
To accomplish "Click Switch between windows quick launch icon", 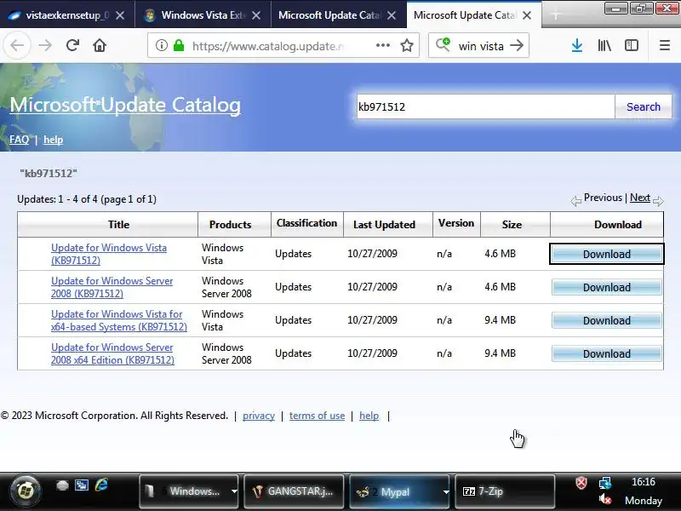I will [82, 485].
